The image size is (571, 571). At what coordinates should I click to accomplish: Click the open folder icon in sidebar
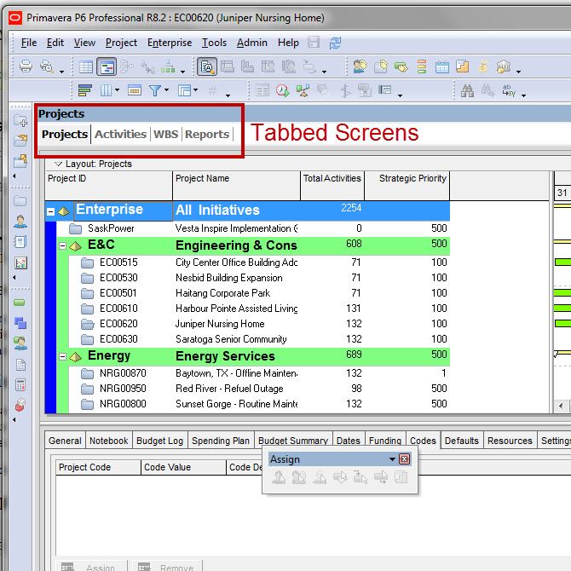[20, 141]
